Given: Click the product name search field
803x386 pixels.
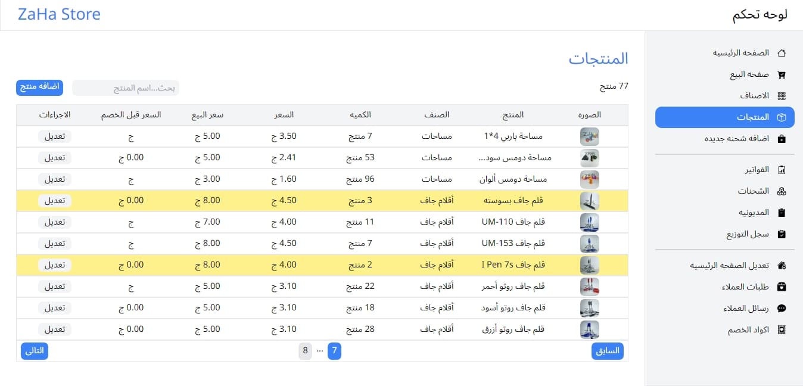Looking at the screenshot, I should point(126,88).
